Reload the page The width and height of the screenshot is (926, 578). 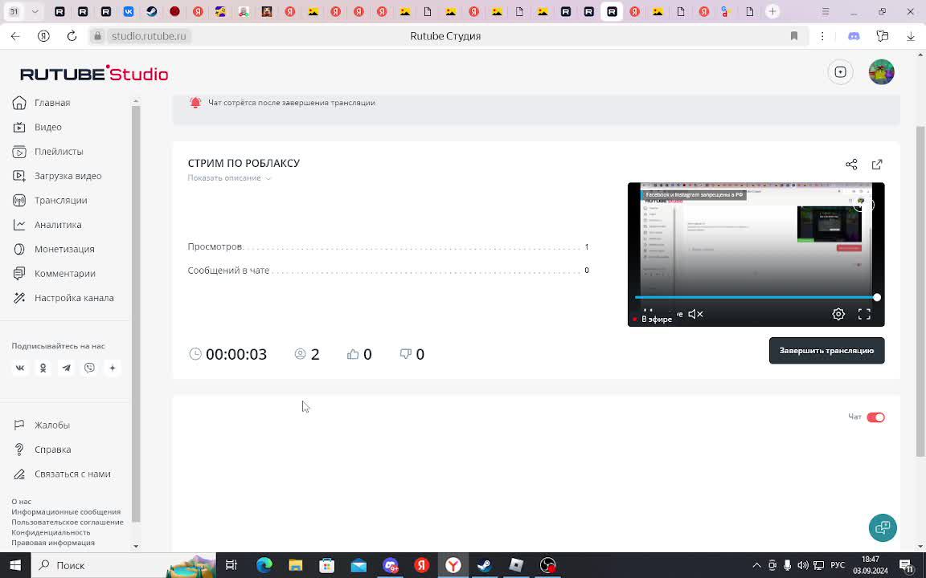(72, 36)
